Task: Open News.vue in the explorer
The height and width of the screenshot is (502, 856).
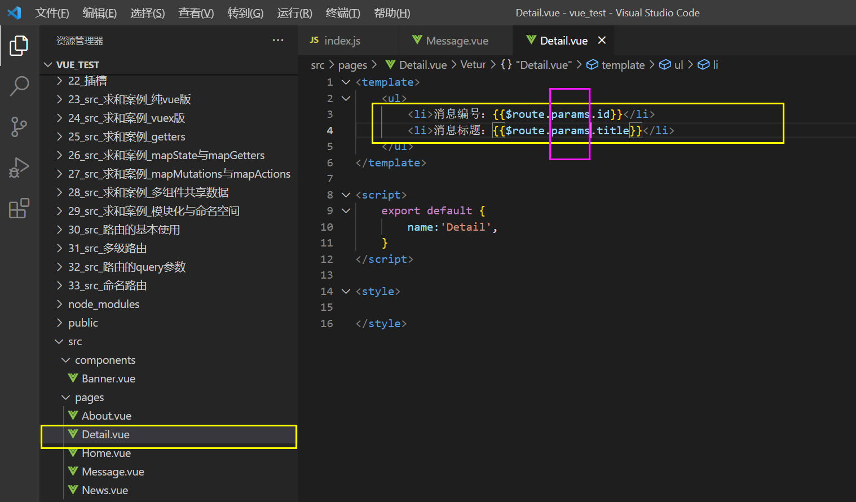Action: coord(169,490)
